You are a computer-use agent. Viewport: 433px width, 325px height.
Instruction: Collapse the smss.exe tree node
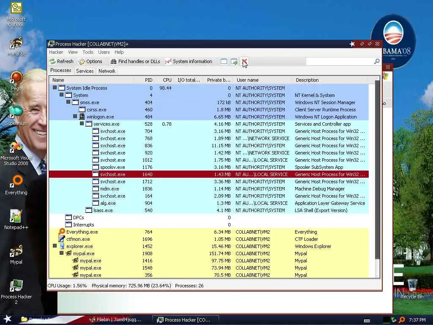pos(68,102)
